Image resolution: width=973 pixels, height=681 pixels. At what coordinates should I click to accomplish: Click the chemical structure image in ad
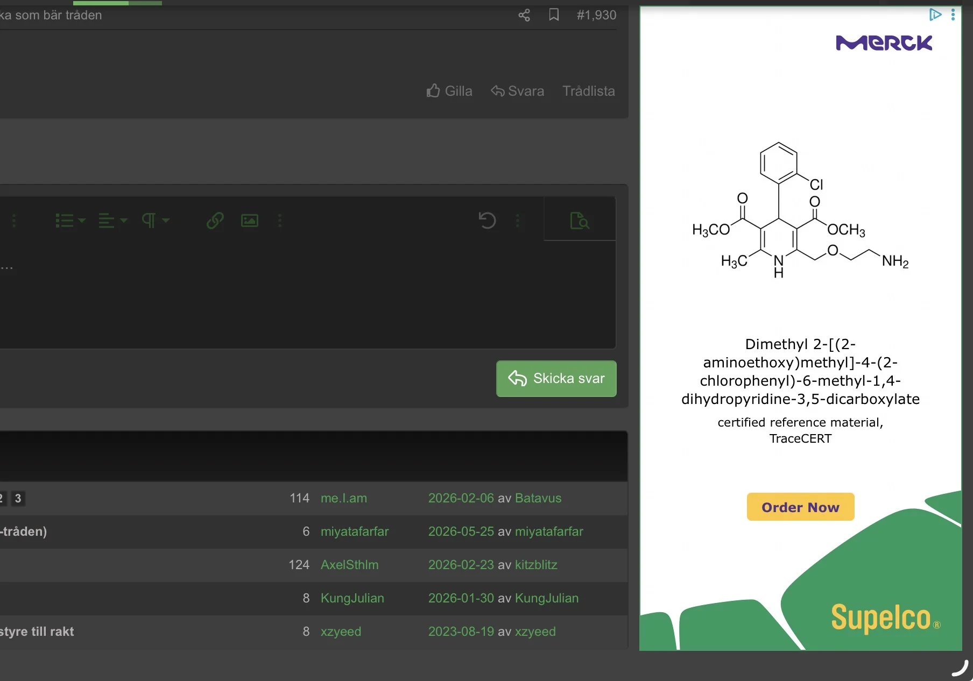(800, 210)
